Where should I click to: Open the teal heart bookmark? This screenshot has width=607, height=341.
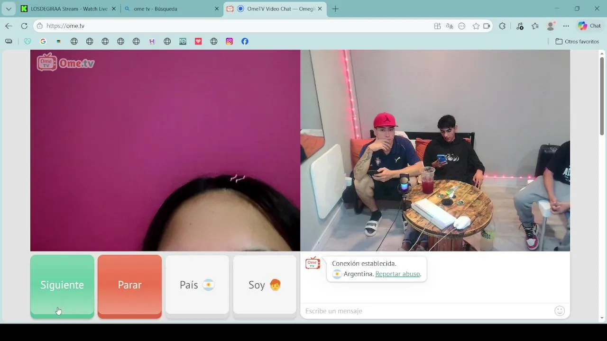(x=28, y=42)
